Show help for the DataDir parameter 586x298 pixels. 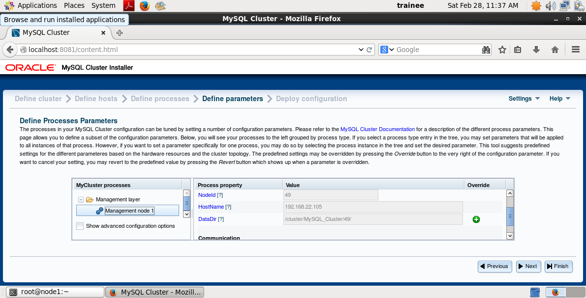coord(221,219)
